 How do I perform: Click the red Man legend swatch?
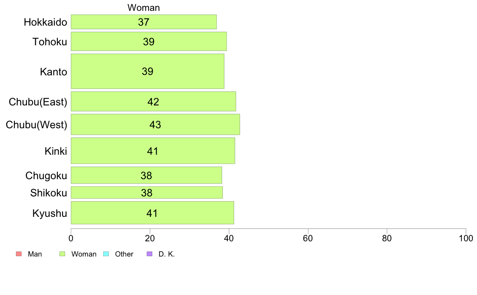tap(19, 254)
